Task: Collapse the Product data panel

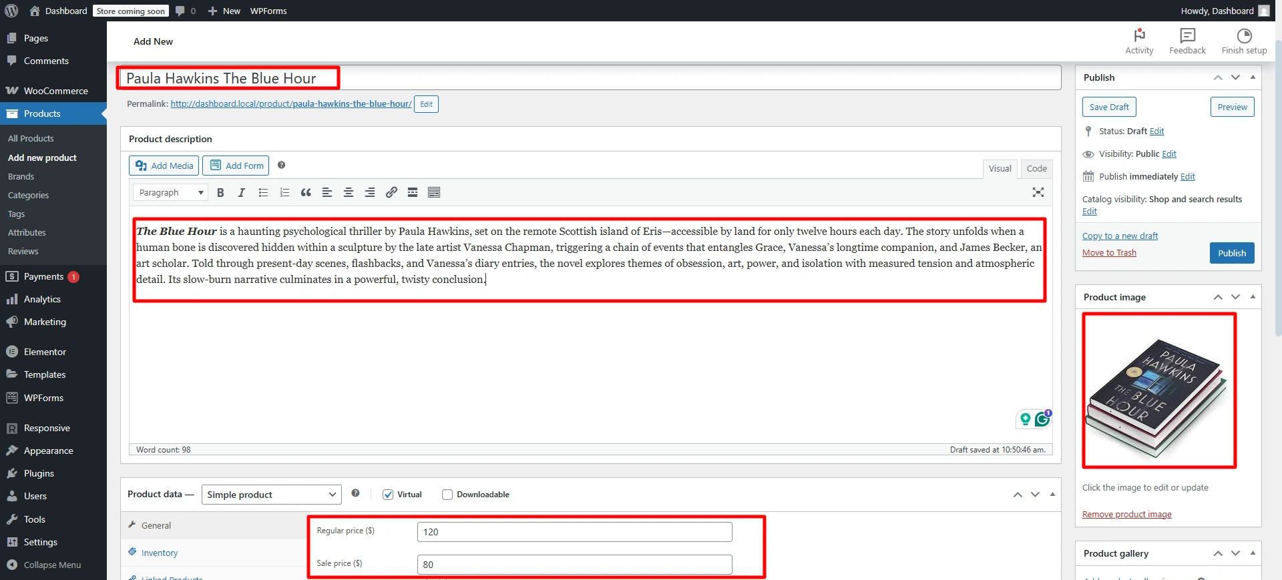Action: click(1052, 495)
